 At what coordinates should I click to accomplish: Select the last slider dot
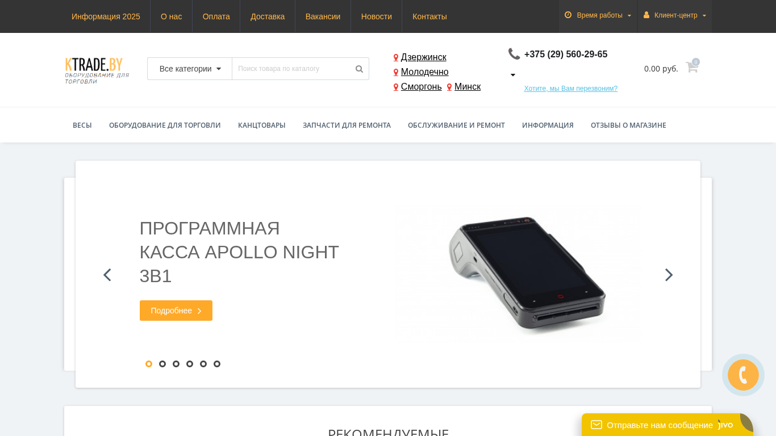217,364
